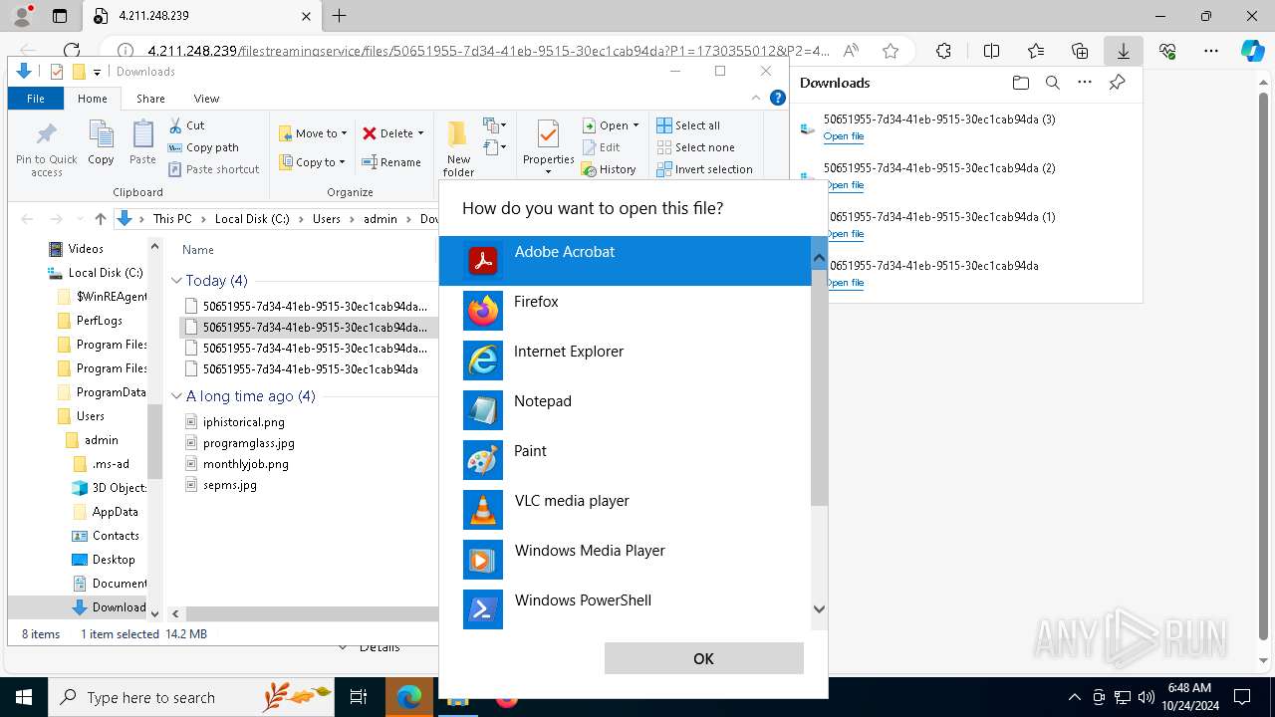1275x717 pixels.
Task: Click Open file link for download (3)
Action: click(x=844, y=136)
